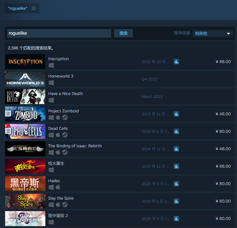Open the Dead Cells thumbnail
The height and width of the screenshot is (228, 237).
[x=25, y=131]
